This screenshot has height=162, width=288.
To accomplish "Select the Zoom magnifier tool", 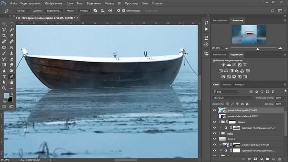I will point(4,88).
